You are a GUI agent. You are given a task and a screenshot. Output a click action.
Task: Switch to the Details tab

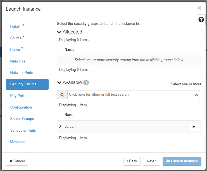pos(16,27)
